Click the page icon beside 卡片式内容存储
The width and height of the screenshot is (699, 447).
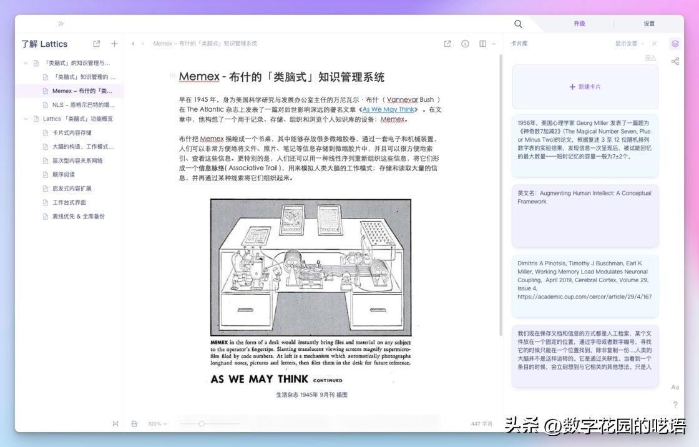click(45, 133)
